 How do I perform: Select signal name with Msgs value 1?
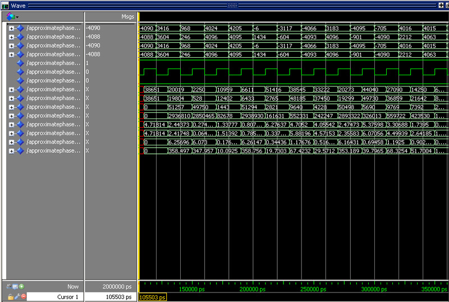(53, 63)
